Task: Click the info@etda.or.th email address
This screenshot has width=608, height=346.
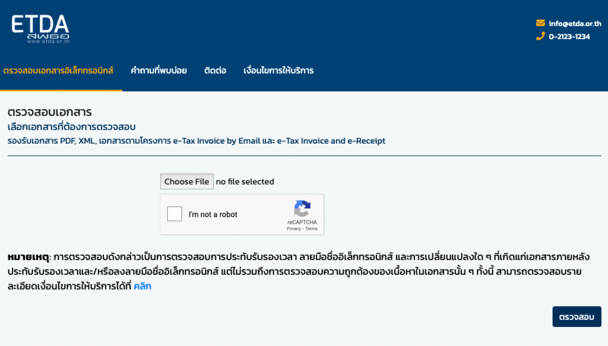Action: click(575, 24)
